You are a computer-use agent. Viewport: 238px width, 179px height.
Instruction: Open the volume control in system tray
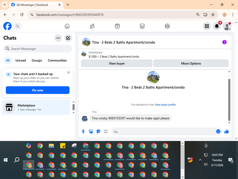[x=206, y=164]
